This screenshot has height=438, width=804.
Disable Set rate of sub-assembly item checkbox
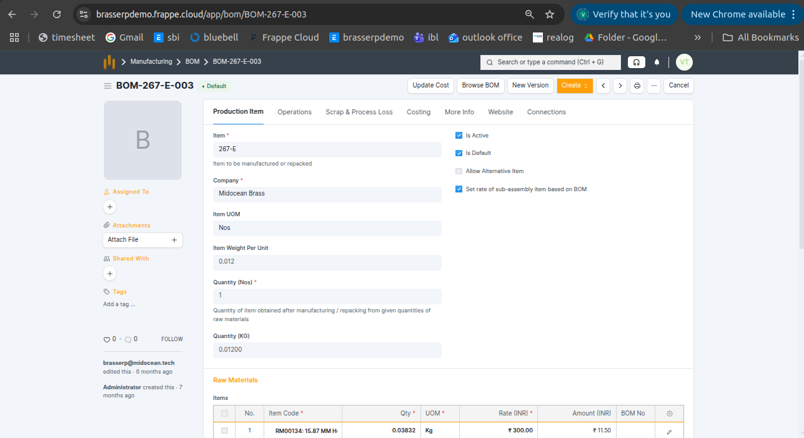coord(459,189)
